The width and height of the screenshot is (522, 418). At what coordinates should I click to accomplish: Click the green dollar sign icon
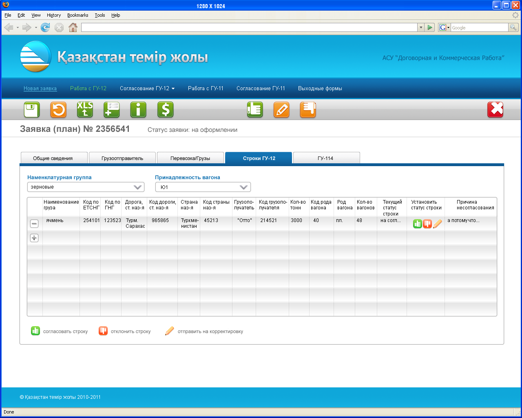[165, 110]
